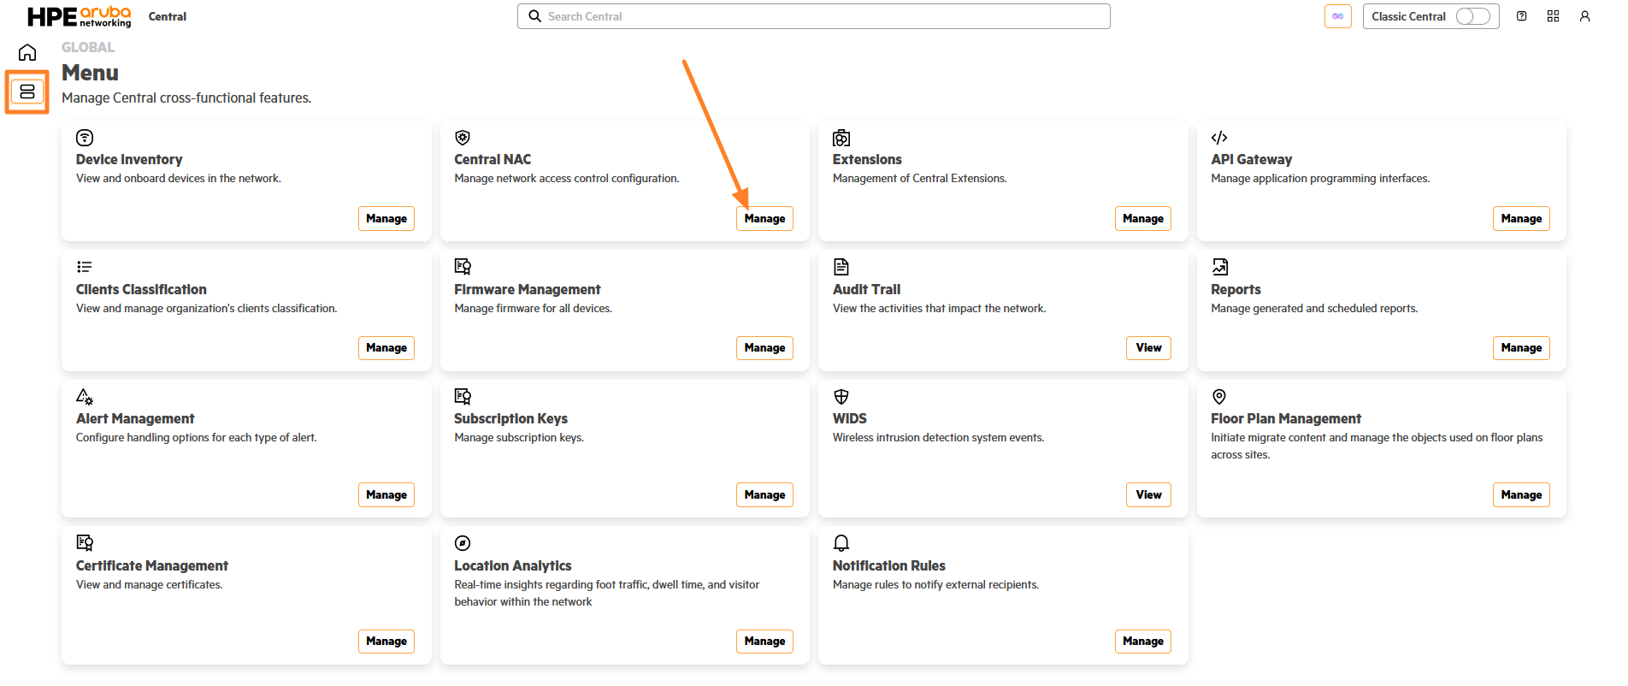Image resolution: width=1628 pixels, height=686 pixels.
Task: Click the Clients Classification title
Action: click(x=141, y=290)
